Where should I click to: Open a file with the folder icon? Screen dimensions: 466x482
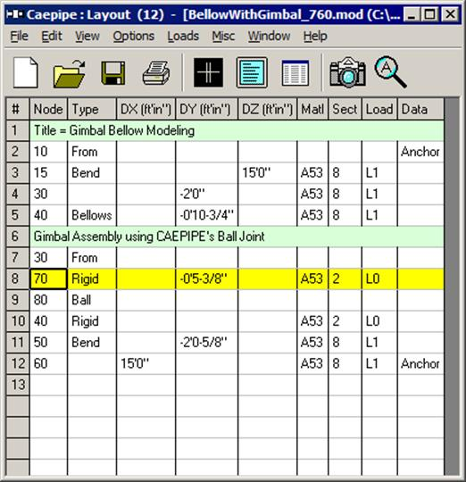click(x=69, y=73)
